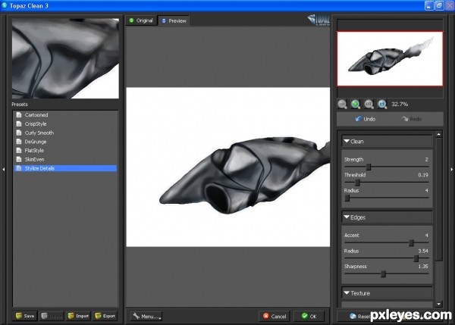Reset the parameters with Reset
The image size is (455, 325).
359,317
